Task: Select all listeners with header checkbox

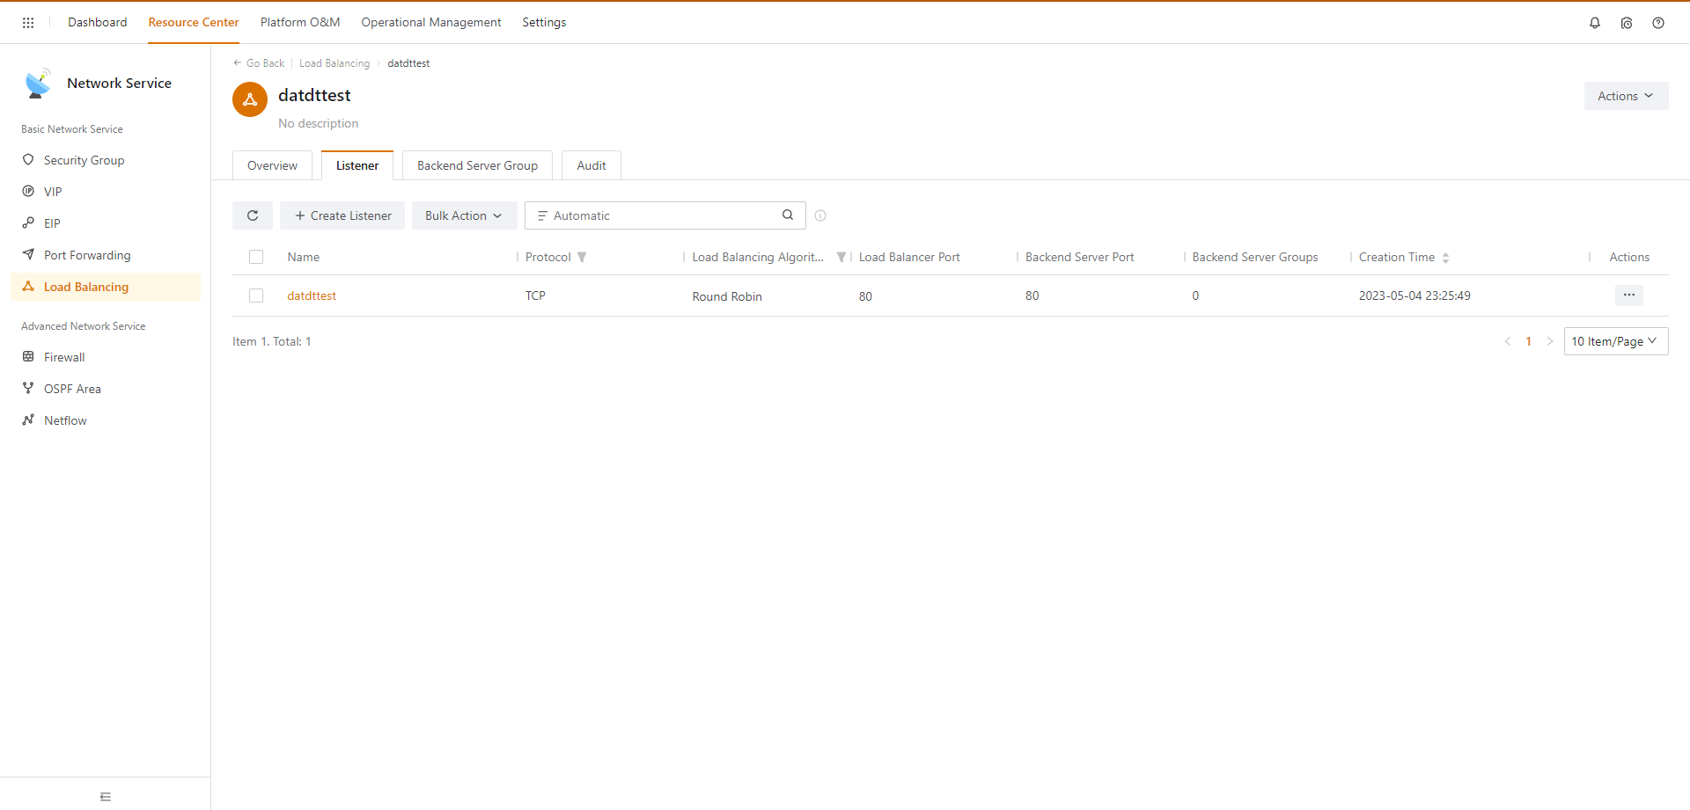Action: tap(256, 257)
